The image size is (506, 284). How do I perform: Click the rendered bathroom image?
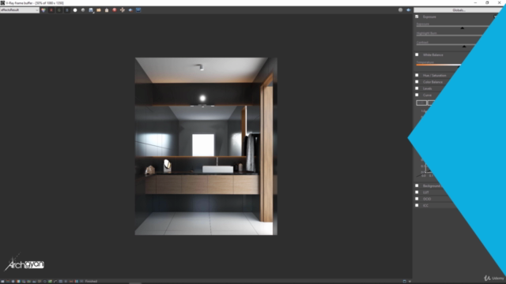tap(206, 146)
